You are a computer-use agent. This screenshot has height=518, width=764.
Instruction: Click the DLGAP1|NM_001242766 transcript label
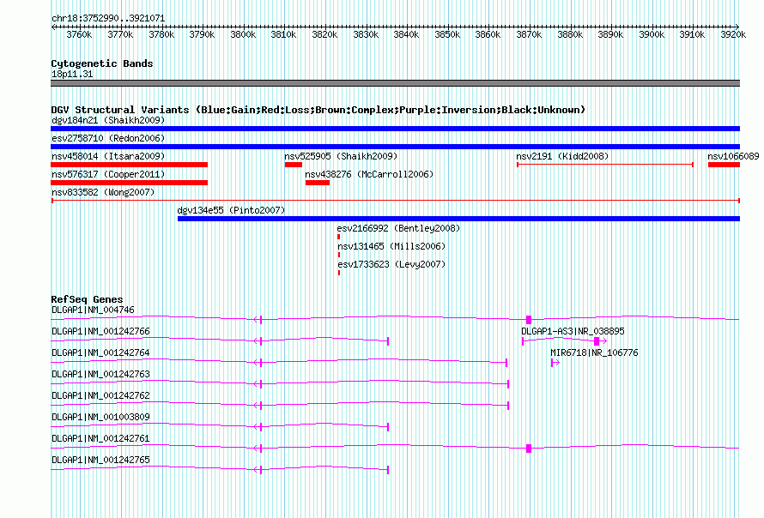pyautogui.click(x=100, y=331)
